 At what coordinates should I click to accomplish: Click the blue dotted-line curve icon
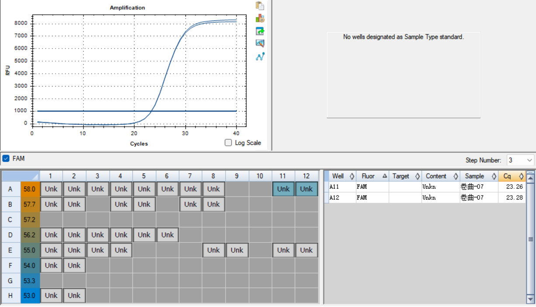click(x=260, y=56)
